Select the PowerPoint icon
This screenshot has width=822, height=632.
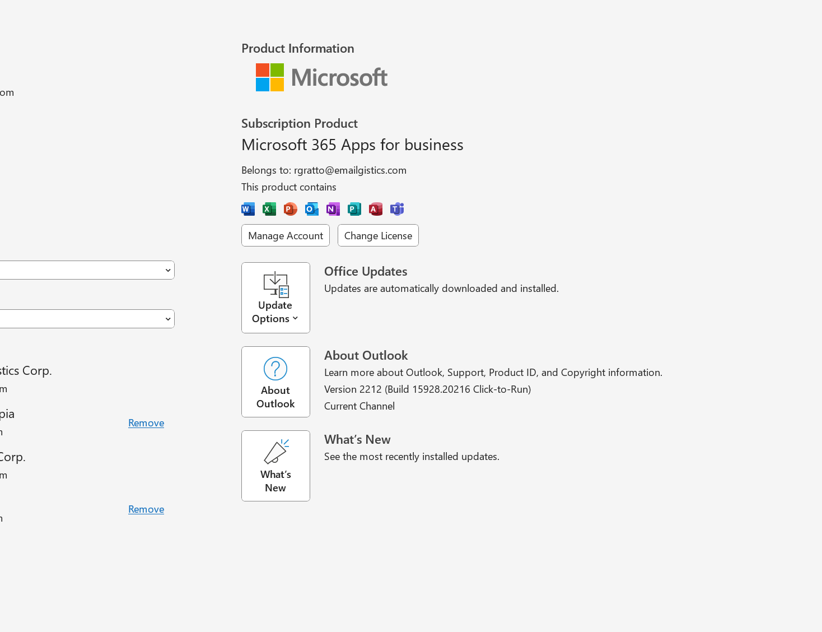click(x=290, y=208)
